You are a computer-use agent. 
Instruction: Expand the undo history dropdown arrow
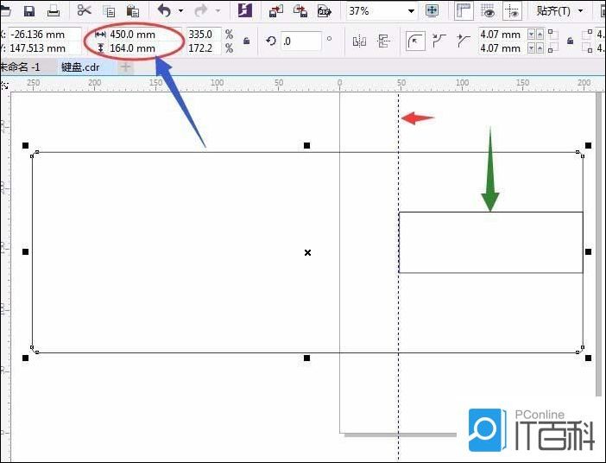click(180, 11)
